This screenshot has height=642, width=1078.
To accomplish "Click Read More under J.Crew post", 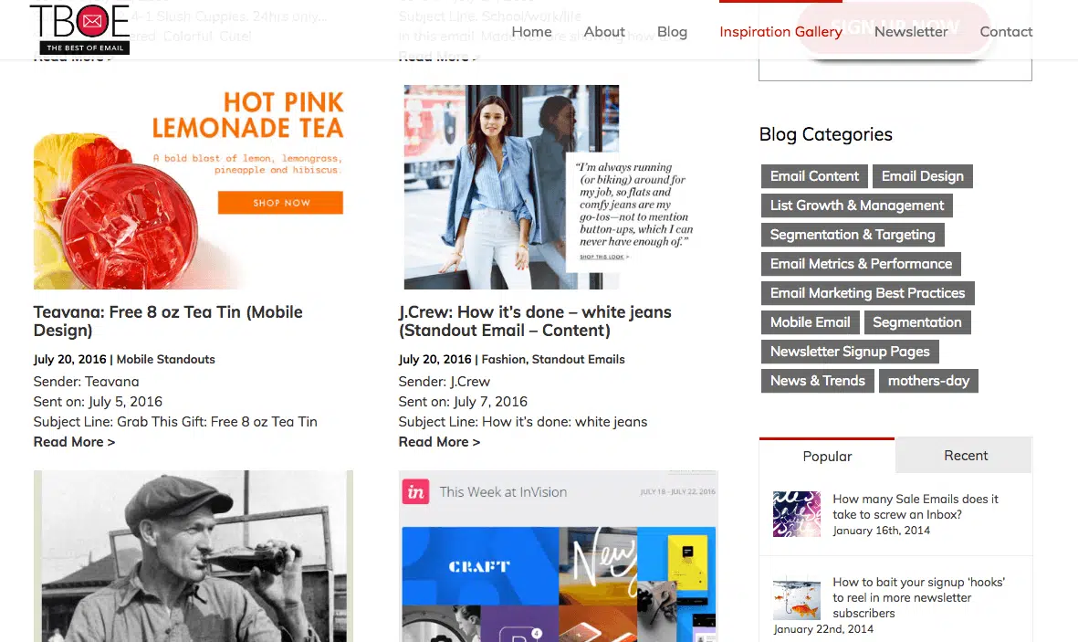I will pos(439,442).
